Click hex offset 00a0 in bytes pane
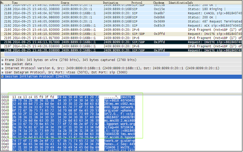 (5, 131)
